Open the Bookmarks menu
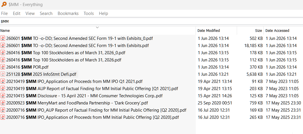This screenshot has width=303, height=134. tap(68, 13)
